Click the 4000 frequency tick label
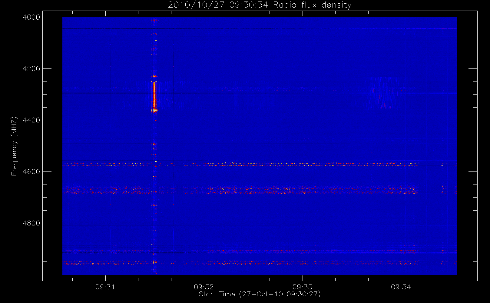Screen dimensions: 490x303 (31, 17)
